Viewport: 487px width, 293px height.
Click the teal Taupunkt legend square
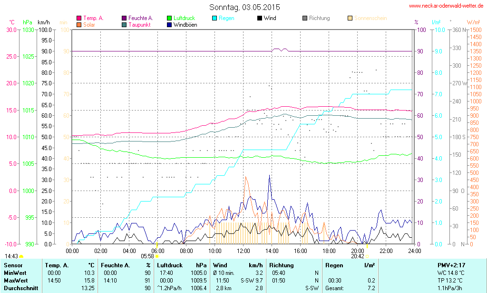pyautogui.click(x=124, y=24)
